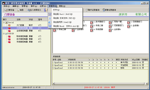This screenshot has height=90, width=150.
Task: Open 刷卡记录查询 card record query
Action: 92,10
